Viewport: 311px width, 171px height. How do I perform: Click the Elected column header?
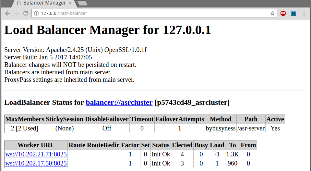click(x=182, y=145)
